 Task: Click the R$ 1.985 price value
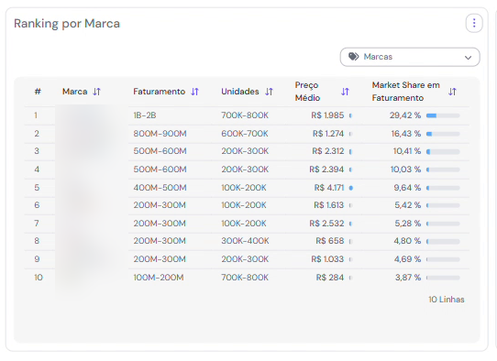327,115
